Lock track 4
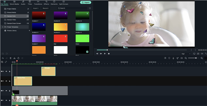Viewport: 207px width, 106px height. (x=10, y=71)
